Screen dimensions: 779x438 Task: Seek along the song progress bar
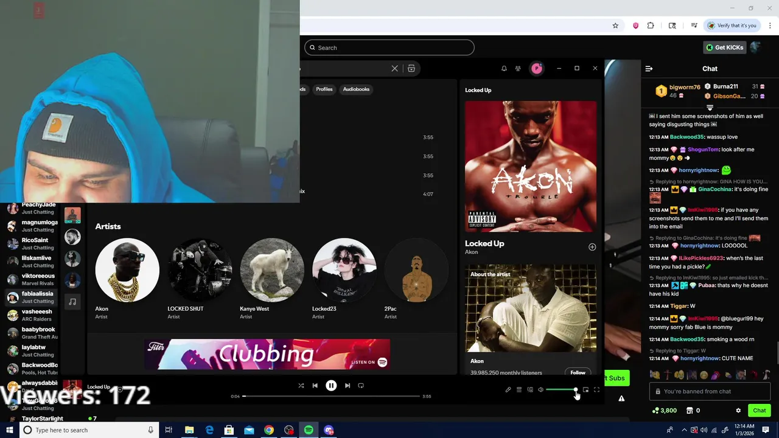pos(331,396)
